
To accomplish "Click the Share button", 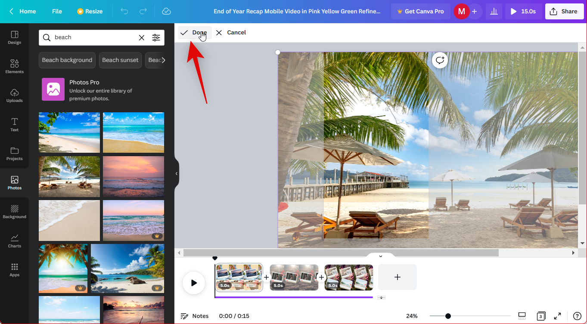I will pos(564,12).
